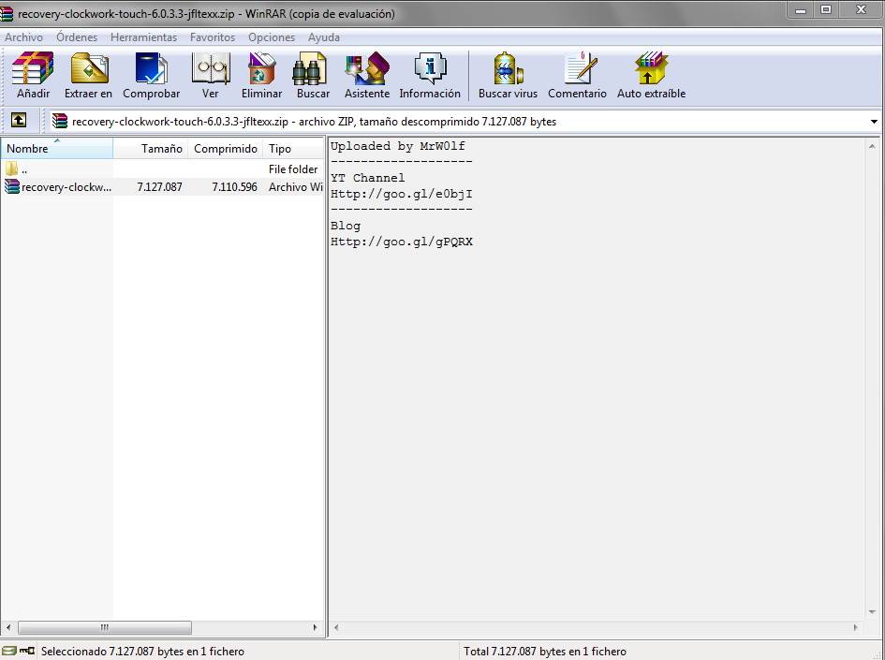Sort files by Nombre column
Image resolution: width=885 pixels, height=660 pixels.
click(56, 148)
